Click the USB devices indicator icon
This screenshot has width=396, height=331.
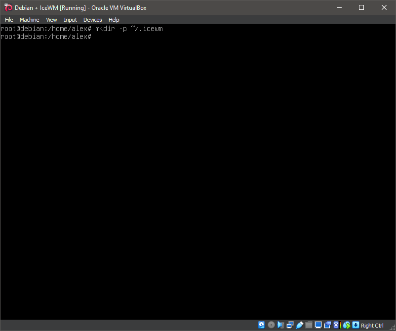click(300, 325)
